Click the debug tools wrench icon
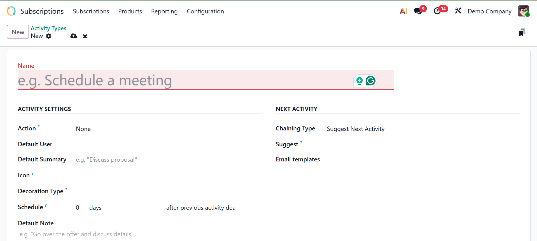The width and height of the screenshot is (537, 241). [x=458, y=11]
